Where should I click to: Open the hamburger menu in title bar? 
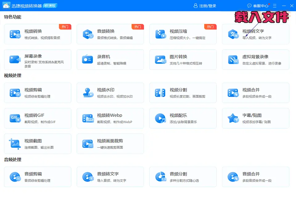coord(275,6)
